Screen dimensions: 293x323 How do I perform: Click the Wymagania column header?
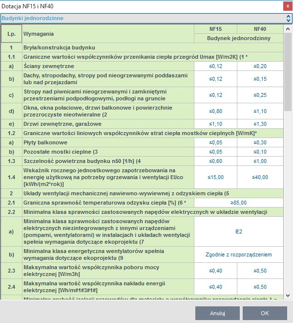tap(108, 34)
